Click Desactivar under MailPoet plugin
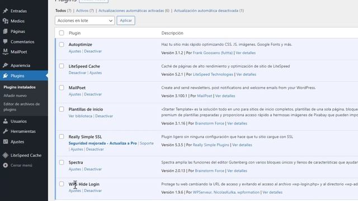The image size is (358, 201). click(93, 94)
